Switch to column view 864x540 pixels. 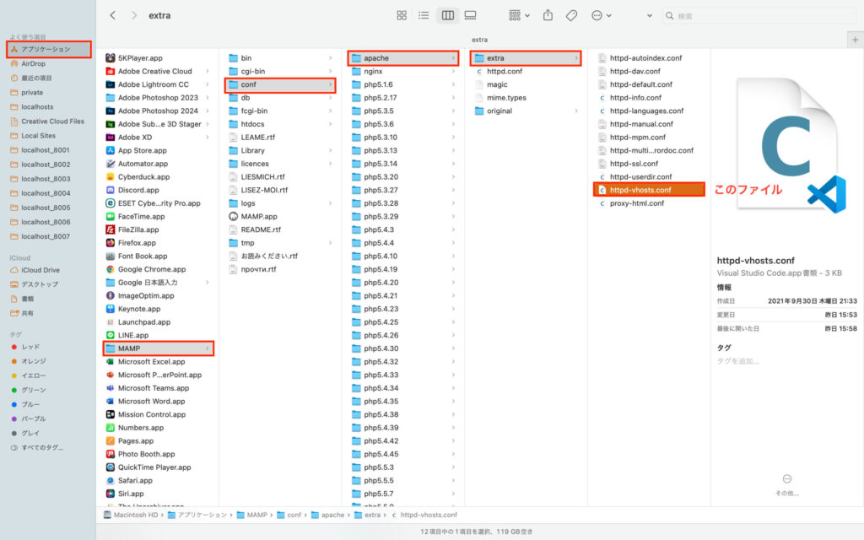click(x=448, y=15)
